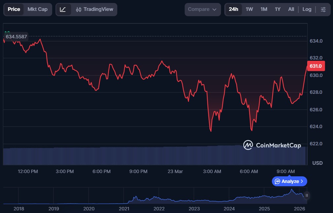
Task: Click the 634.5587 opening price label
Action: click(16, 37)
